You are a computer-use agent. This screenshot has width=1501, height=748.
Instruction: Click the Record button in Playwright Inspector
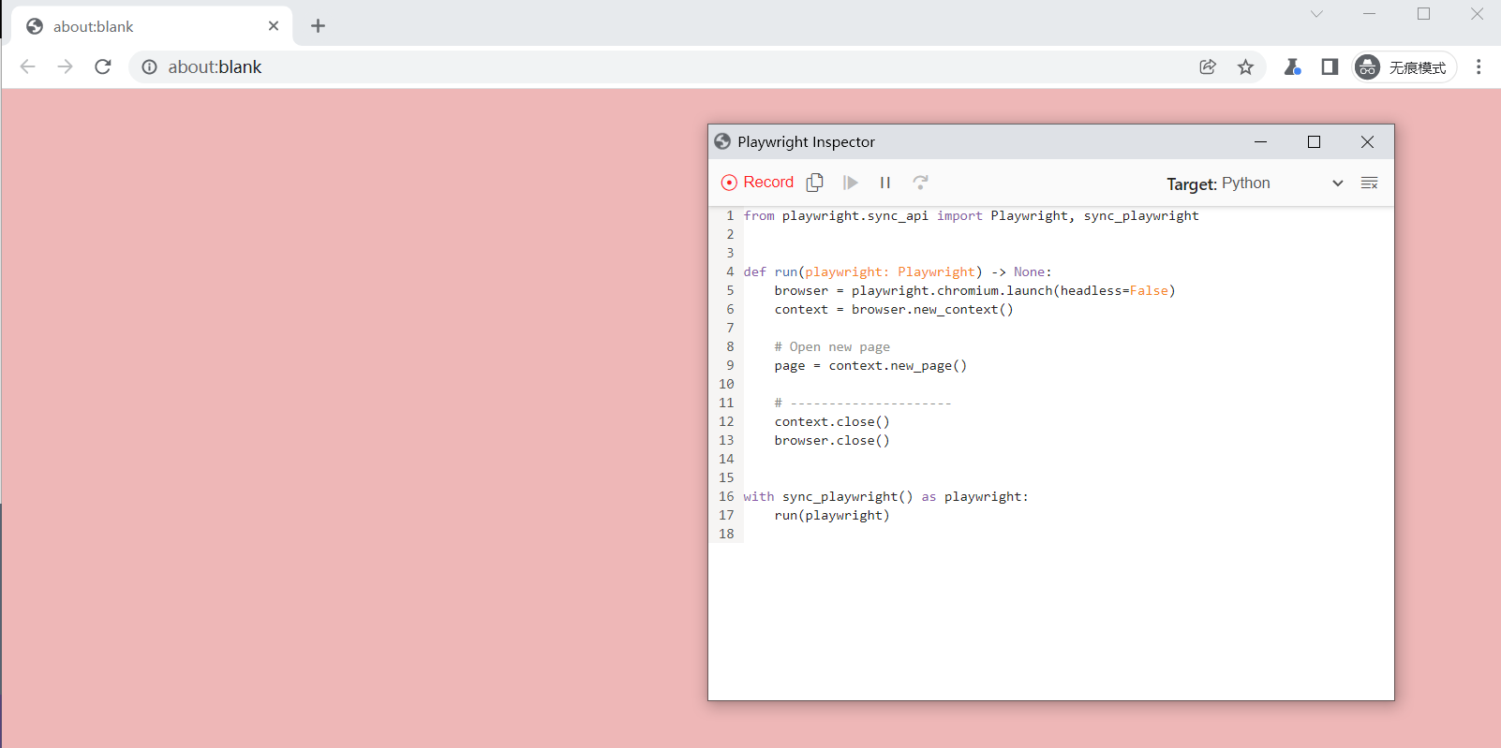coord(757,183)
